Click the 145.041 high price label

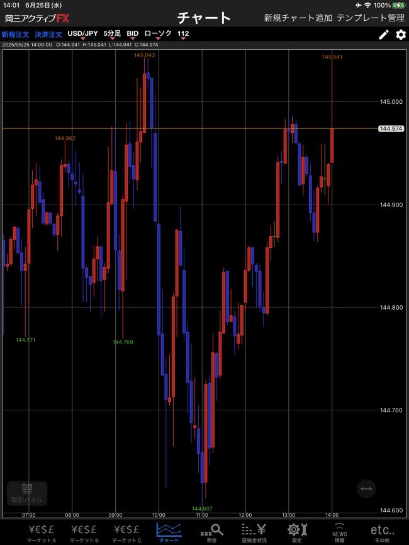pos(332,57)
